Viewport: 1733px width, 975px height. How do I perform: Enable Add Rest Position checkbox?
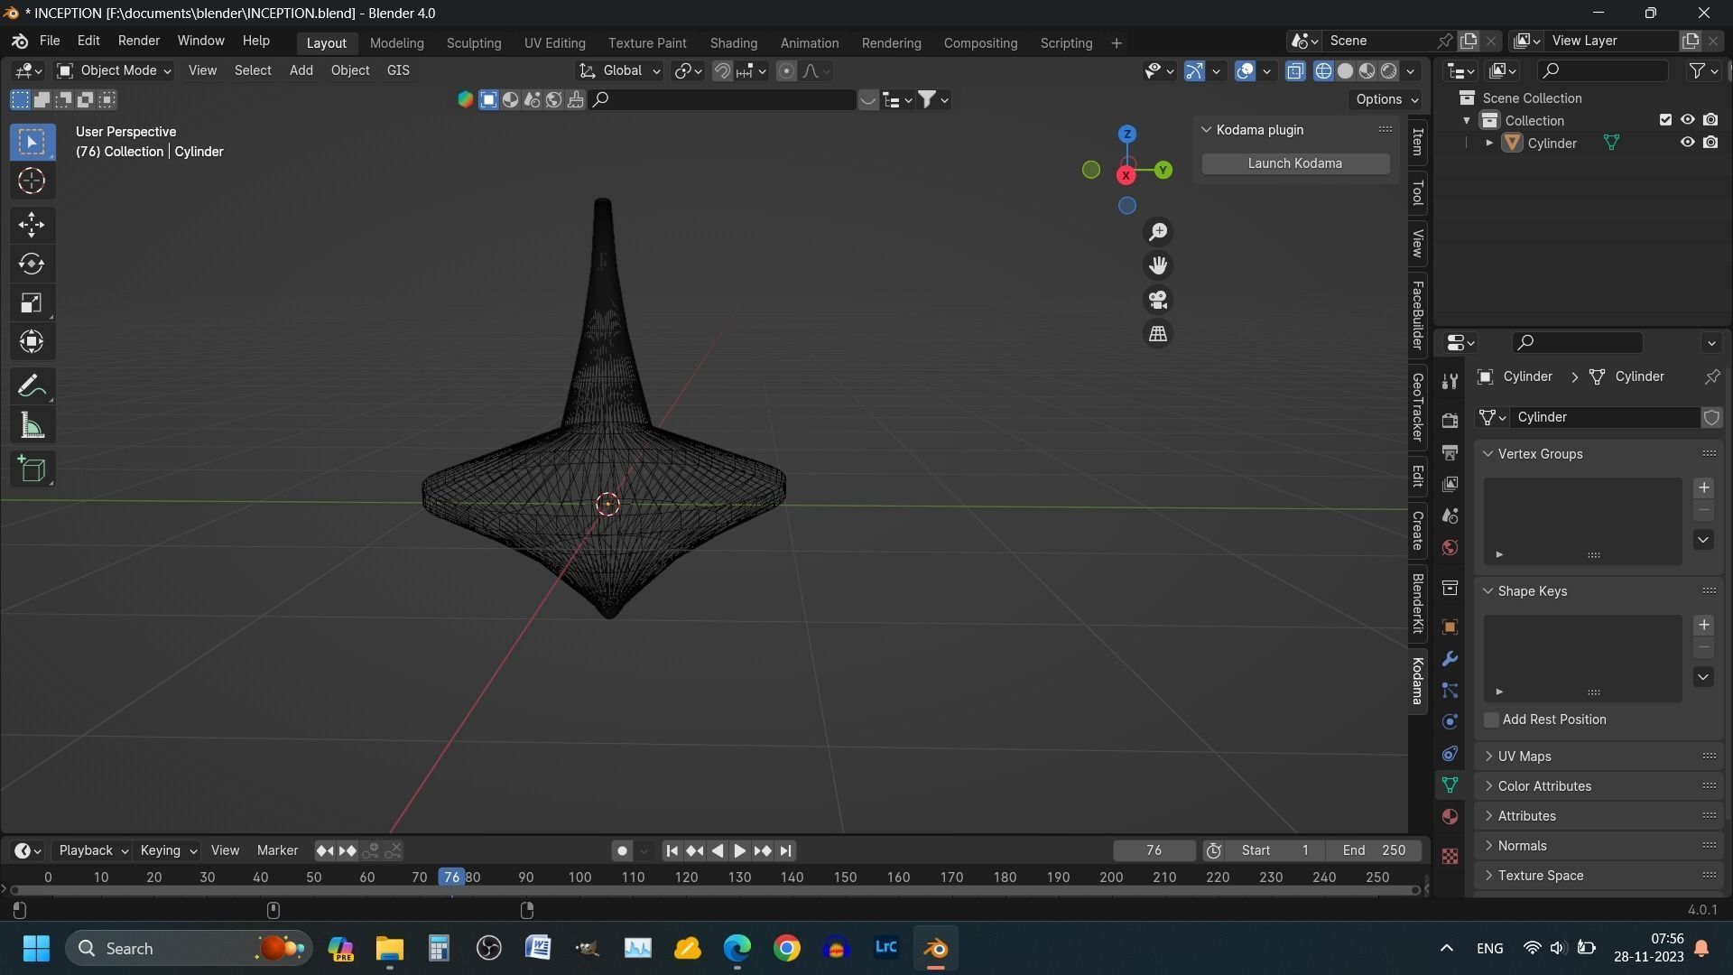1491,720
